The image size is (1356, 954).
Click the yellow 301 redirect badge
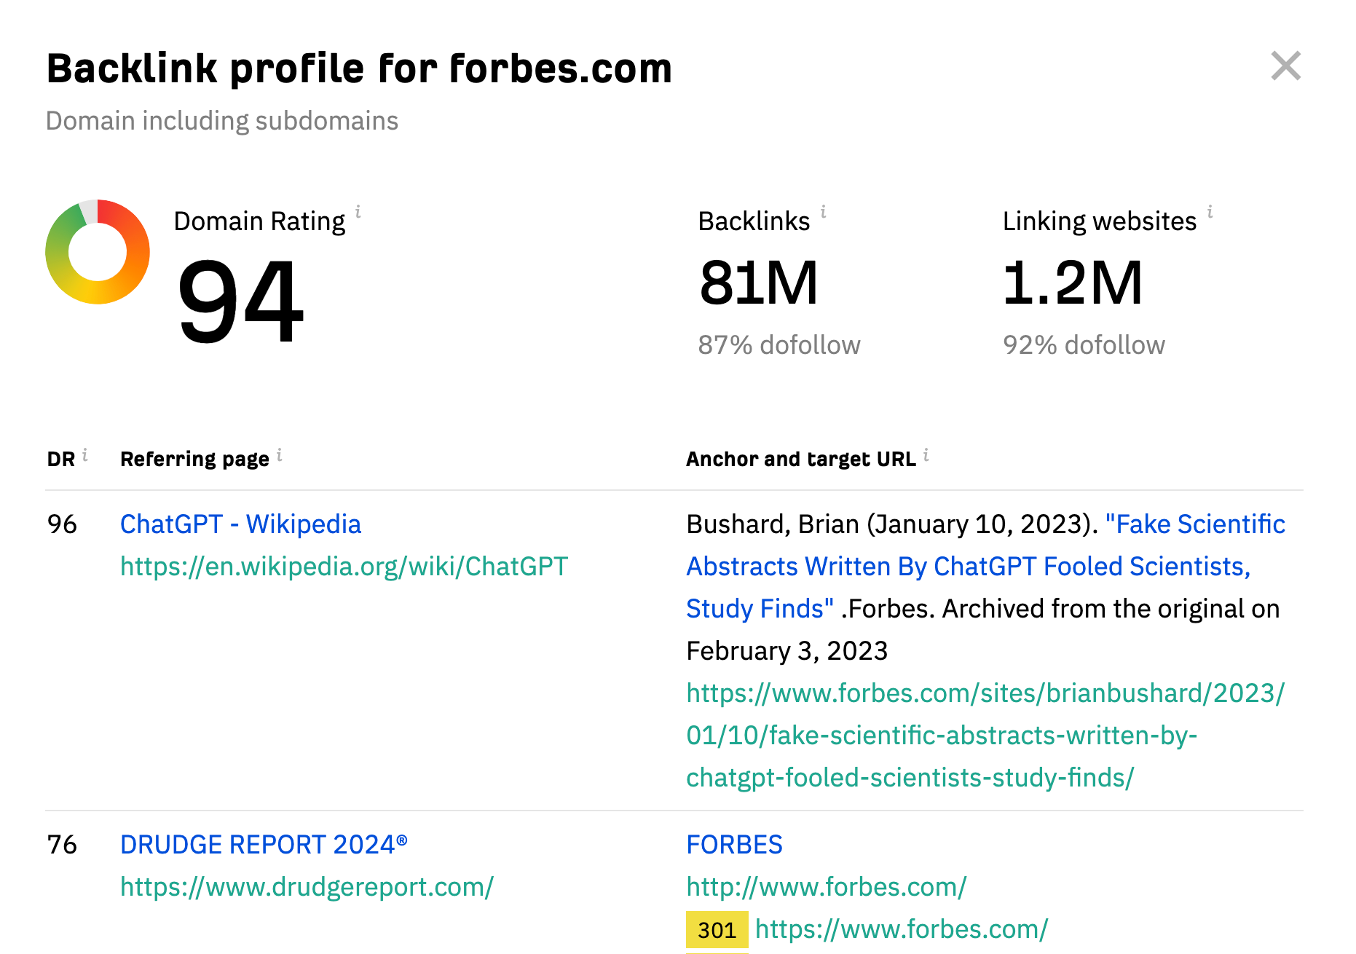click(717, 930)
